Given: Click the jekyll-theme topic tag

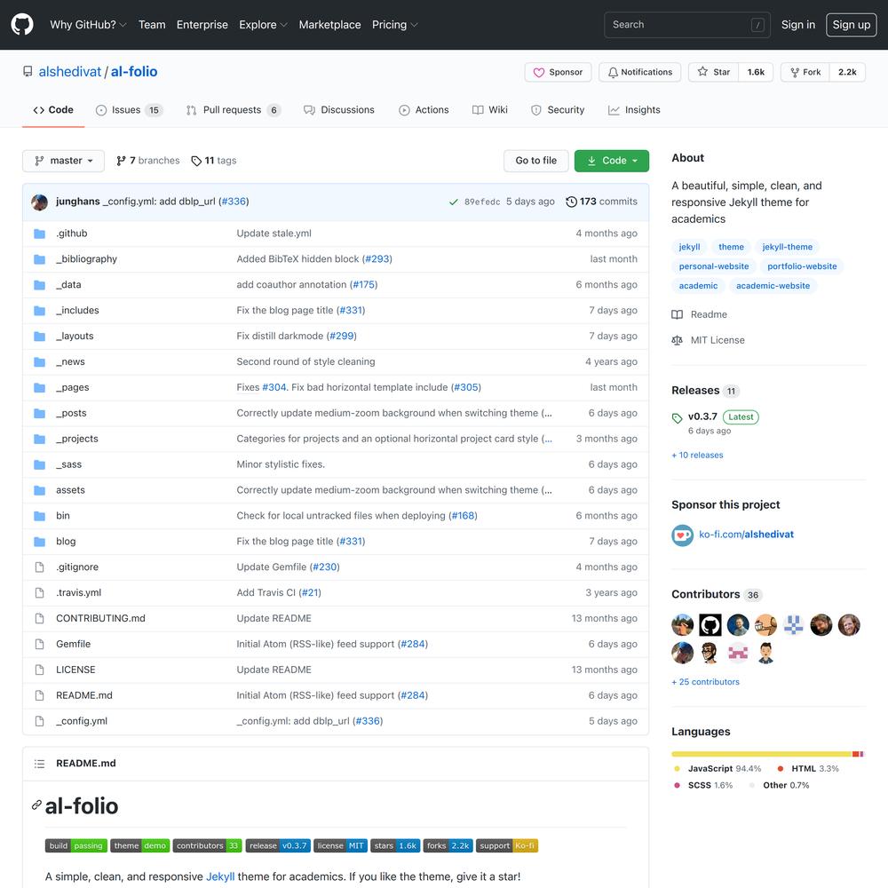Looking at the screenshot, I should click(x=787, y=247).
